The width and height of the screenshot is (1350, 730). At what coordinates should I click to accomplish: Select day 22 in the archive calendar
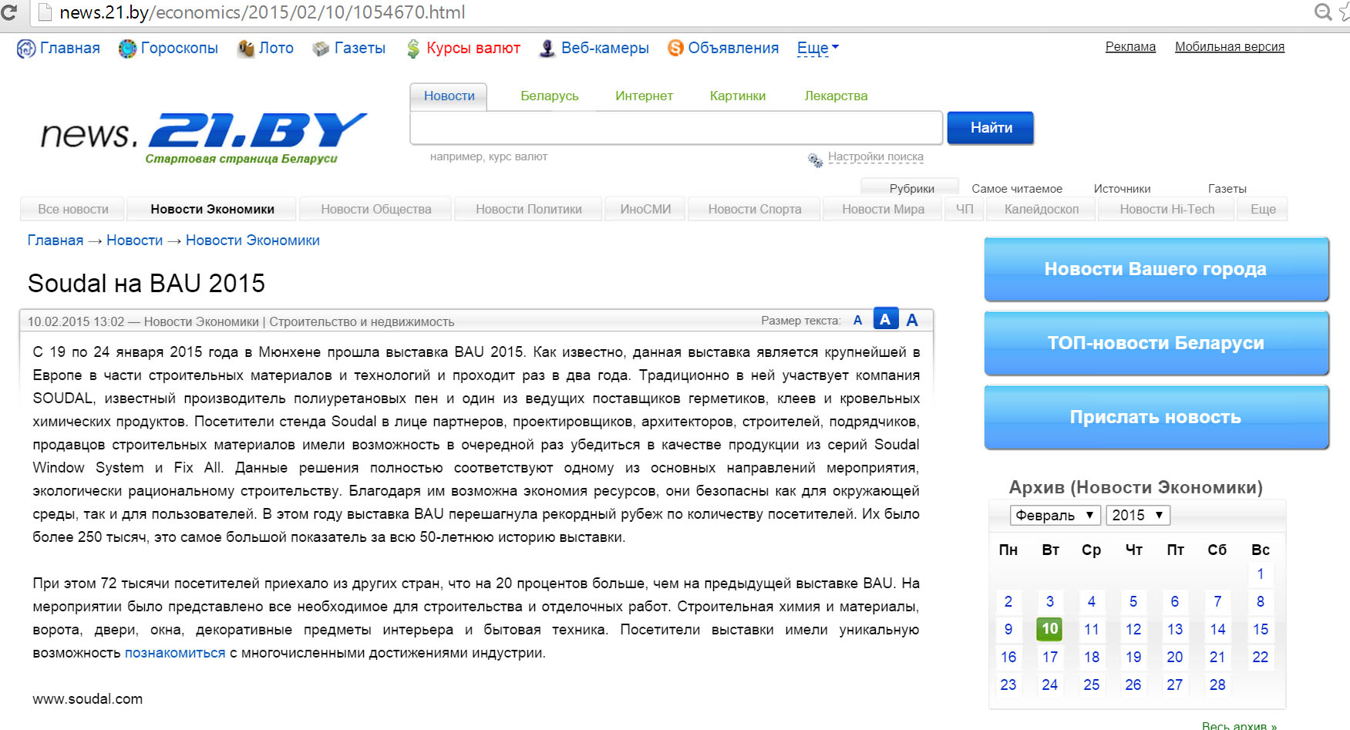tap(1260, 657)
